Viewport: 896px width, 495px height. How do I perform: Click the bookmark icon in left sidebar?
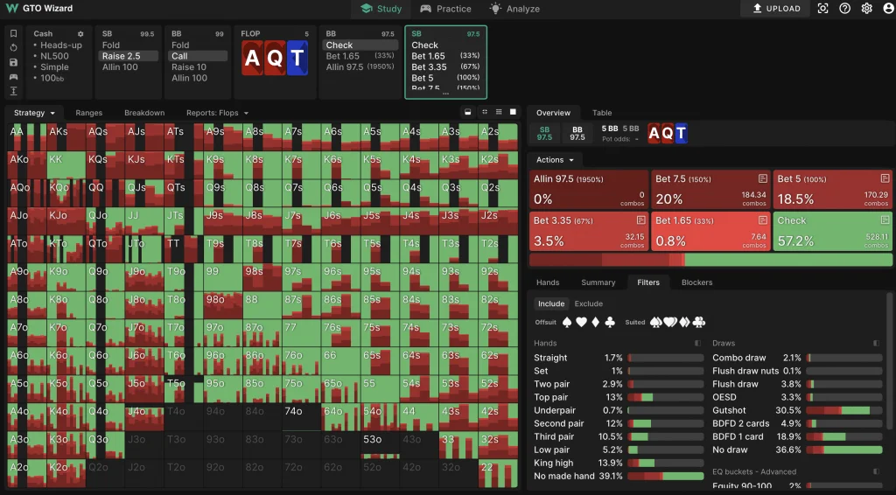(x=14, y=33)
